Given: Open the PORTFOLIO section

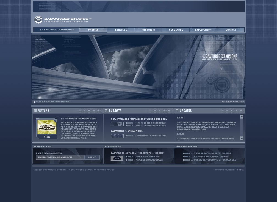Looking at the screenshot, I should click(148, 30).
